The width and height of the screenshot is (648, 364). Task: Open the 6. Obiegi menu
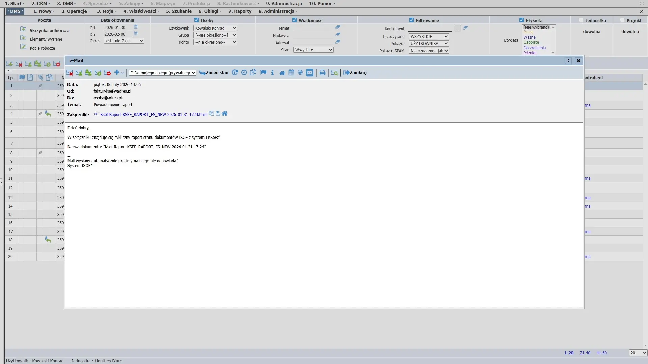[x=210, y=11]
